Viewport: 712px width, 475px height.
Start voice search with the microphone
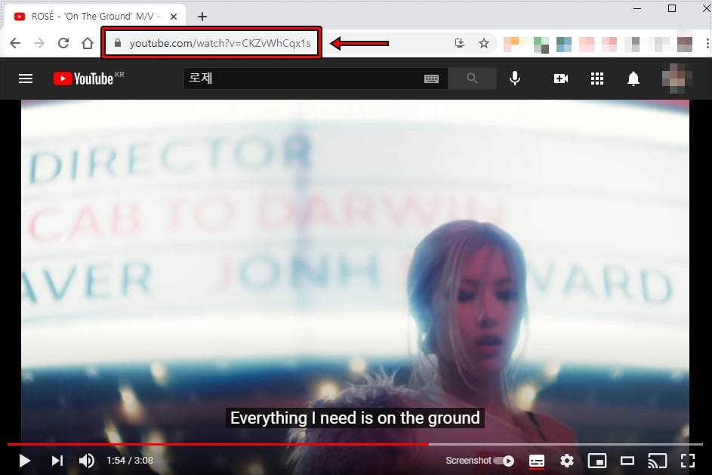coord(515,79)
